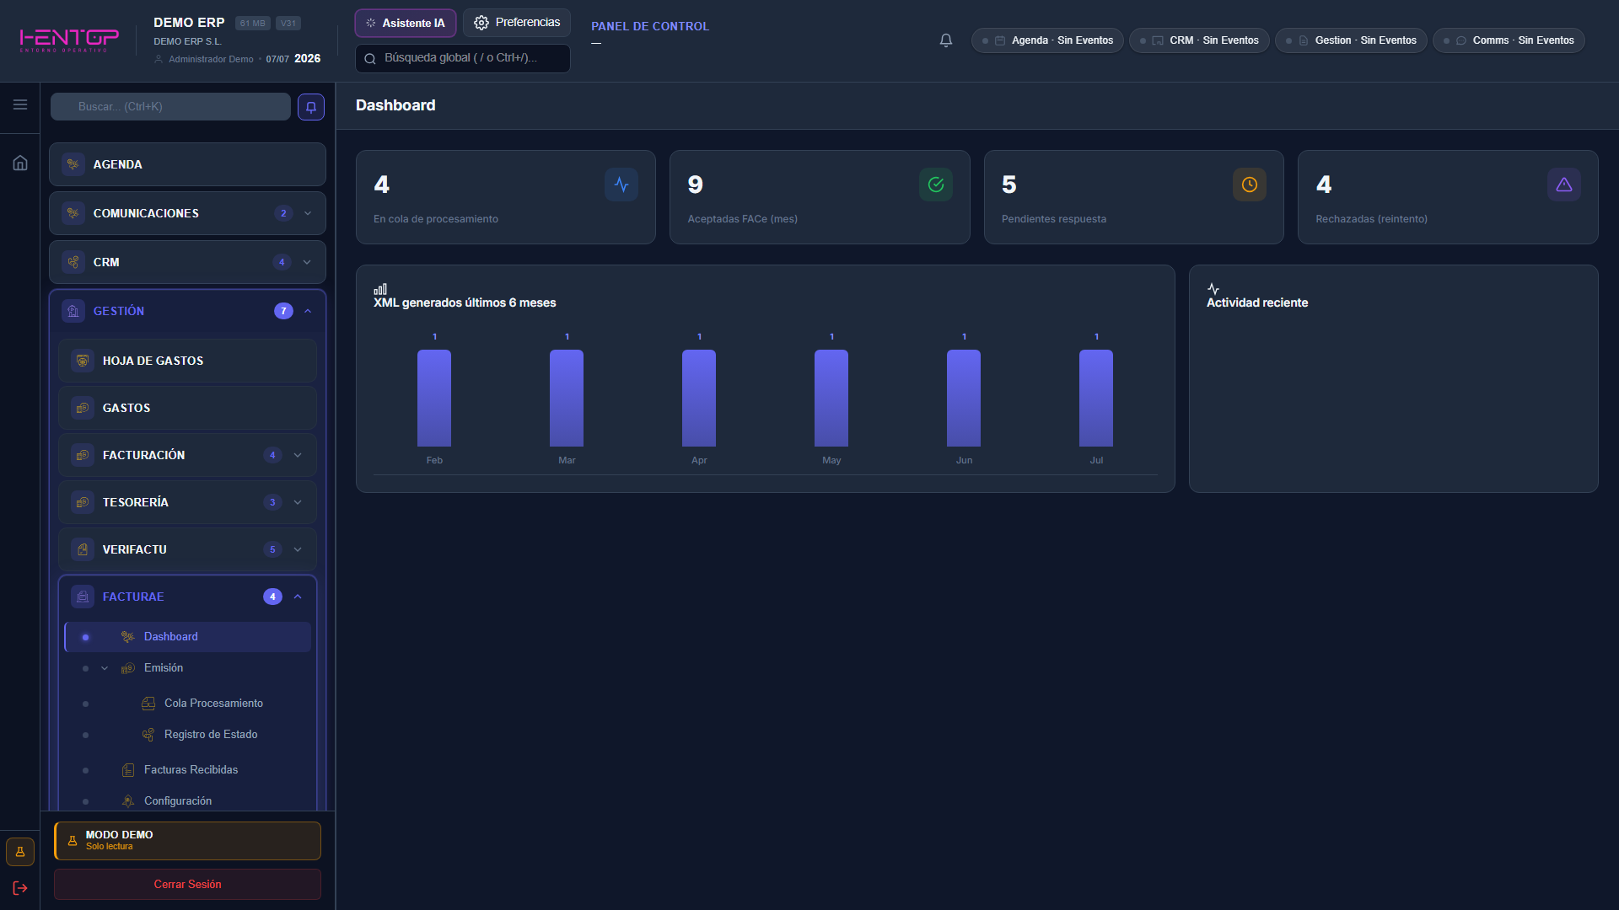1619x910 pixels.
Task: Click the Comms · Sin Eventos status pill
Action: pos(1509,40)
